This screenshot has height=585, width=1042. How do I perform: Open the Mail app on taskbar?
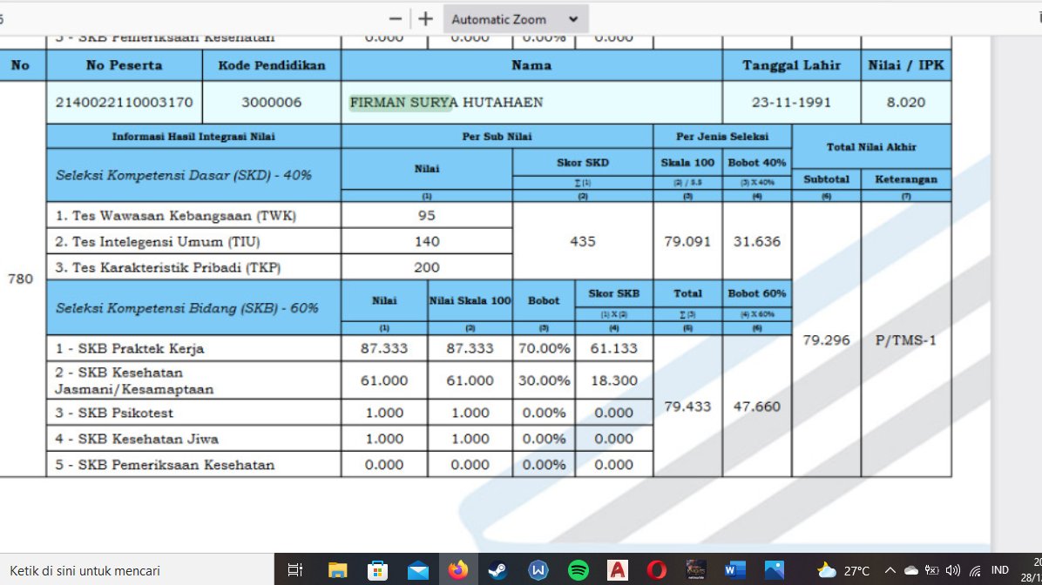pyautogui.click(x=418, y=569)
